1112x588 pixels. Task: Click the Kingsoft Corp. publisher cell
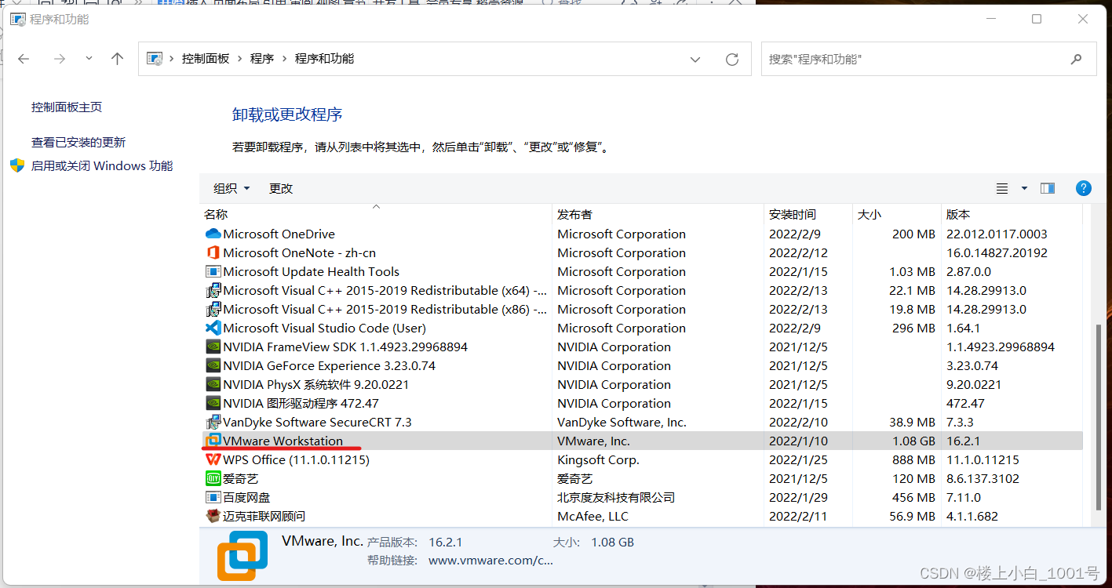click(x=598, y=459)
